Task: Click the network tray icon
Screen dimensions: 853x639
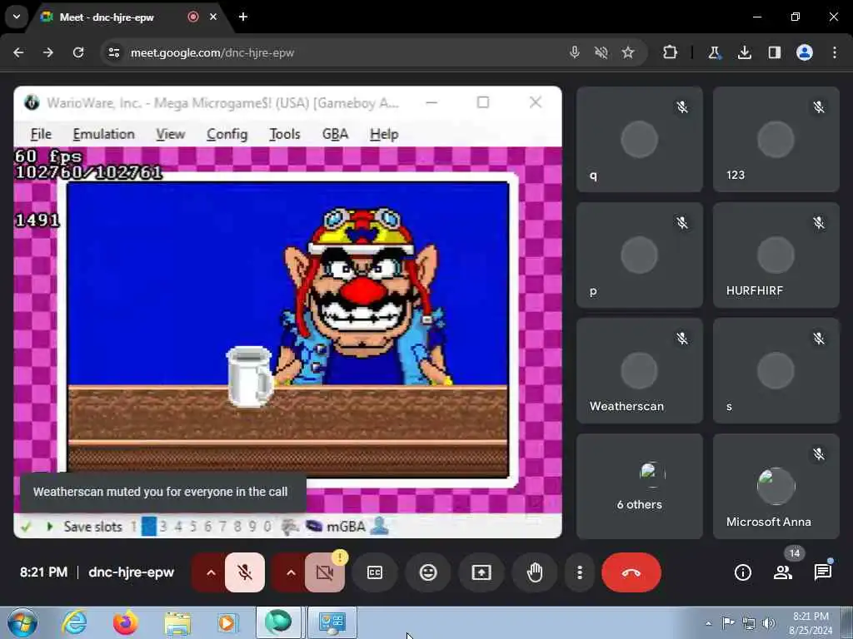Action: click(749, 623)
